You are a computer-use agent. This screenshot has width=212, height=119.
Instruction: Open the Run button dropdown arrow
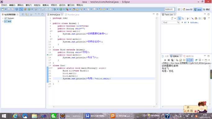point(64,9)
